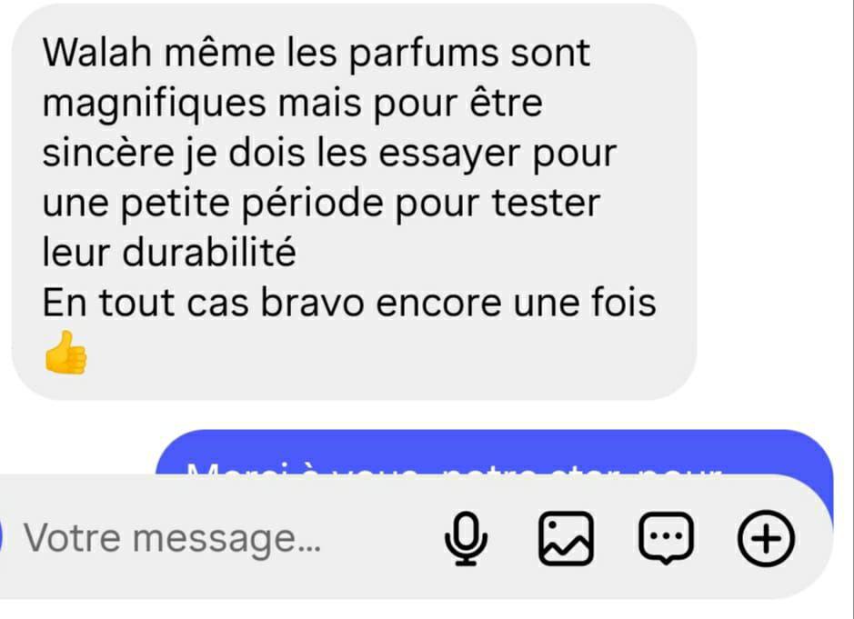Click the word "parfums" in the message

[423, 55]
